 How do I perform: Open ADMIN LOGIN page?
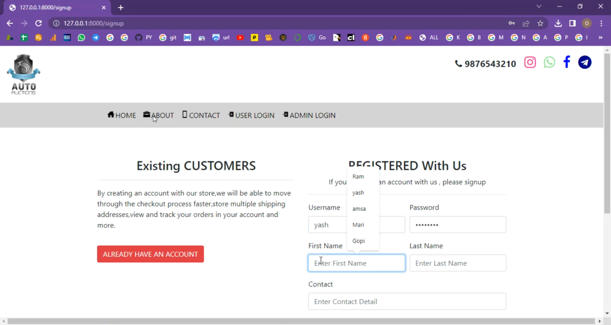(309, 116)
